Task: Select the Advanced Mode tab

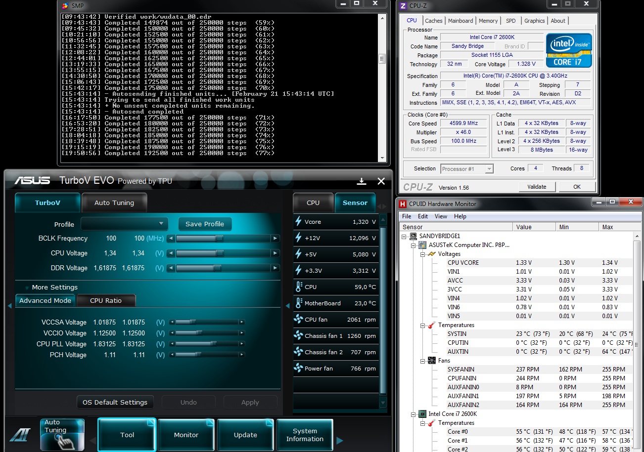Action: 46,300
